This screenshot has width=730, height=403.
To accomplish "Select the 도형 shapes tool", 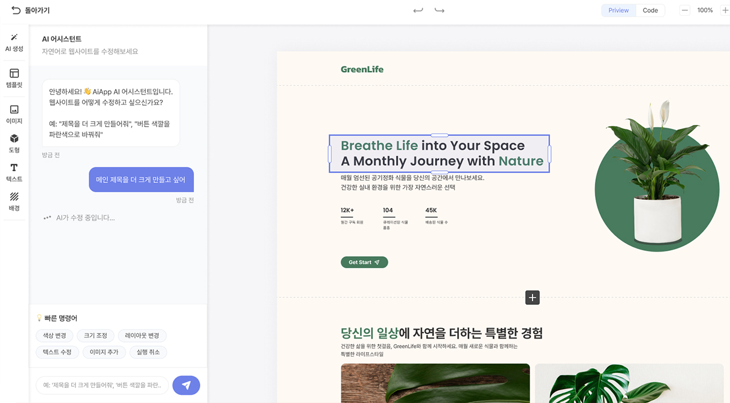I will (14, 143).
